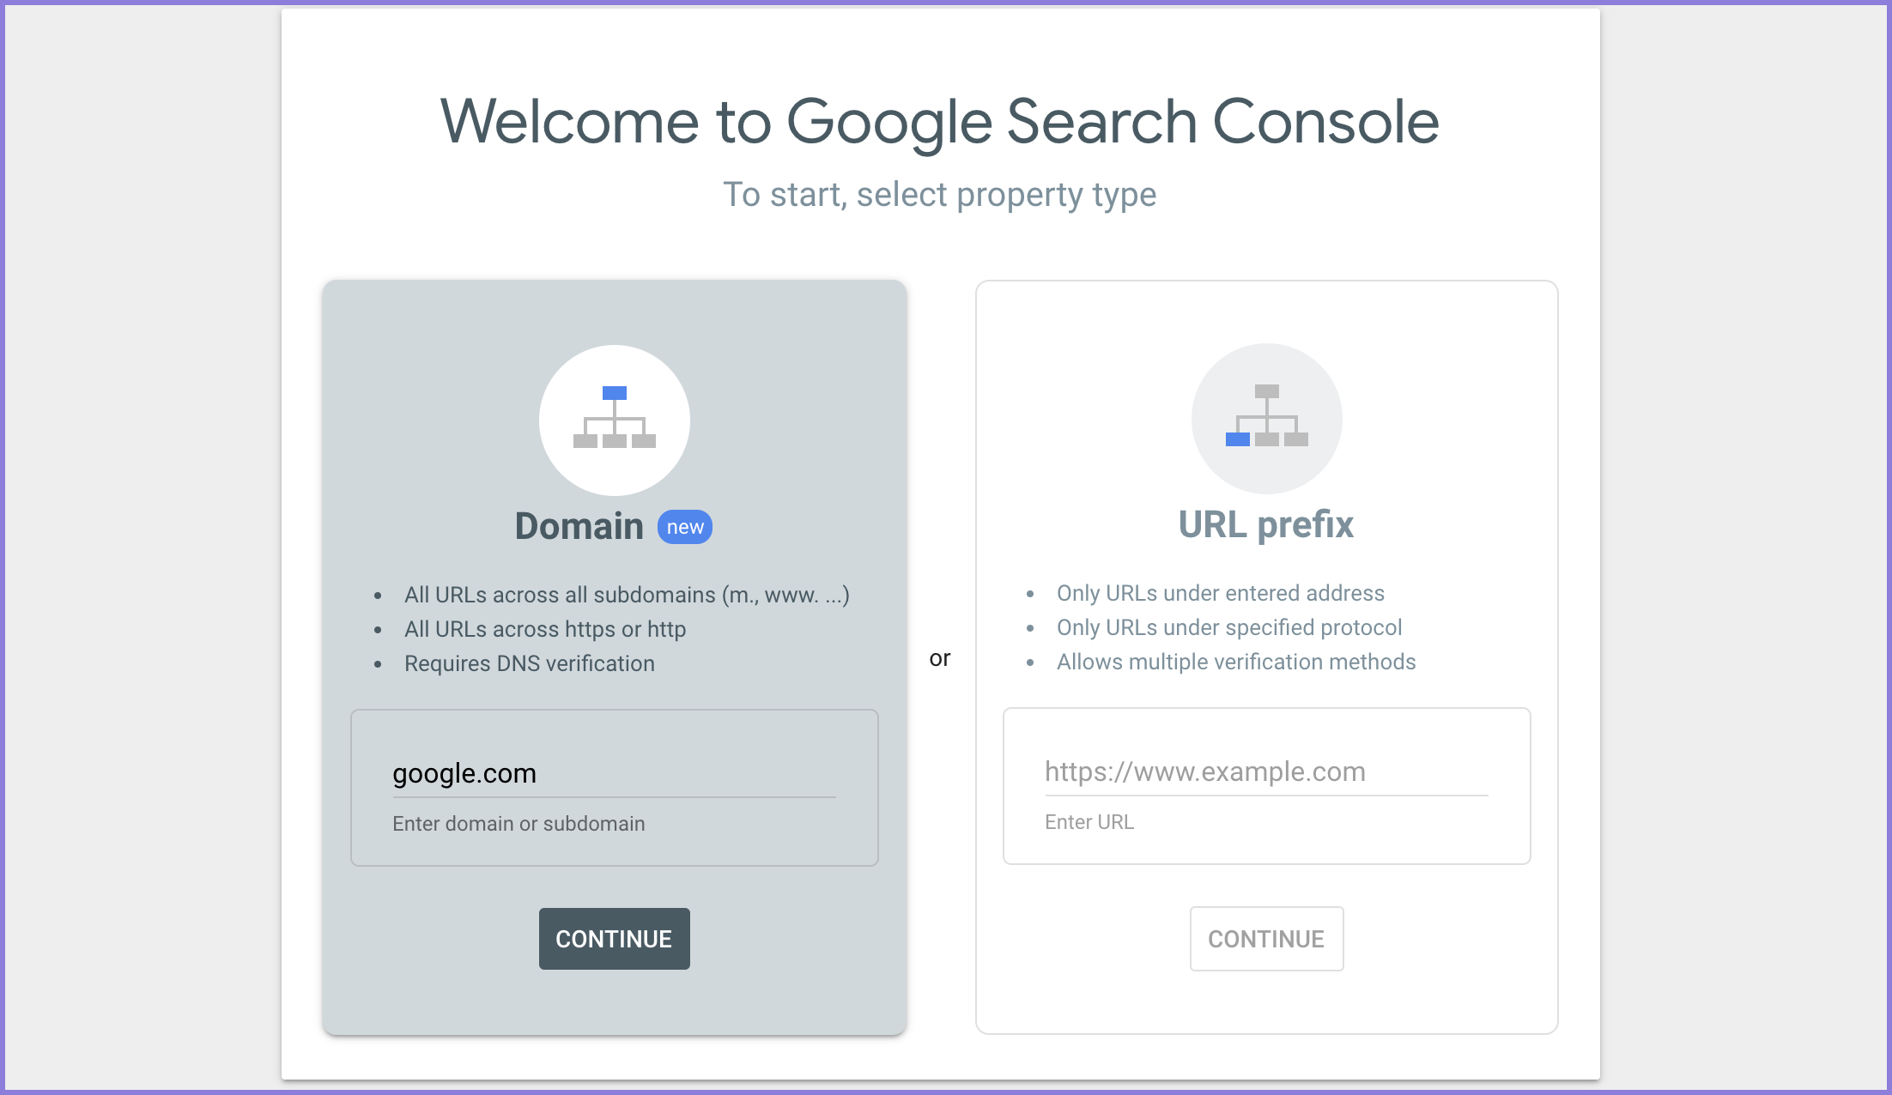
Task: Click the gray circle icon in URL prefix card
Action: point(1266,418)
